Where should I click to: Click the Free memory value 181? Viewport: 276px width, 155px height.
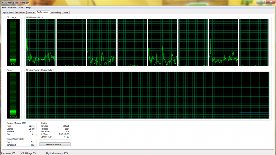tap(33, 134)
